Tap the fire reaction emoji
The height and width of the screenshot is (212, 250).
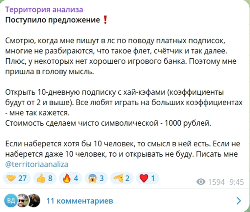pos(70,178)
